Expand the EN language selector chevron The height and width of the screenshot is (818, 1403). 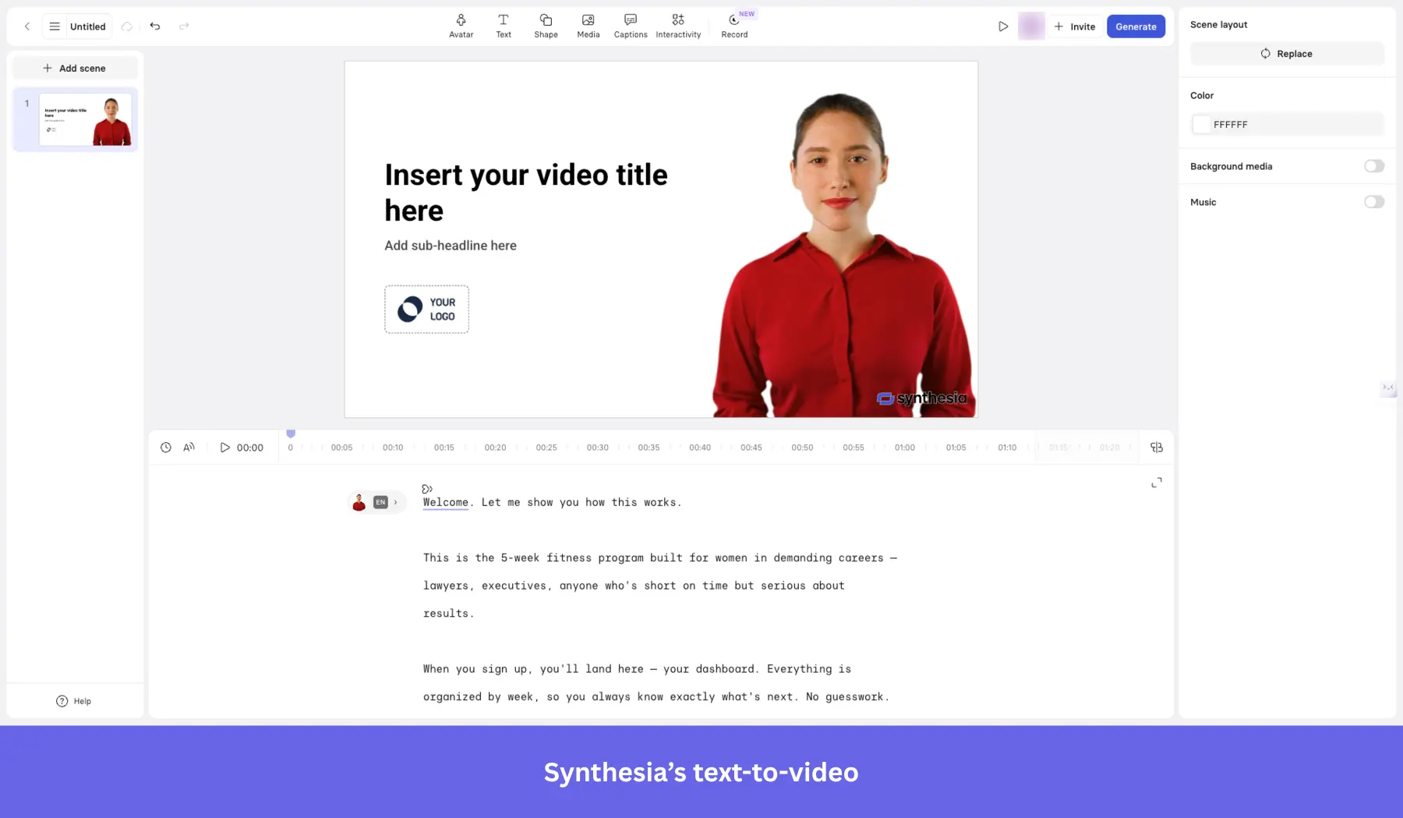click(x=396, y=501)
